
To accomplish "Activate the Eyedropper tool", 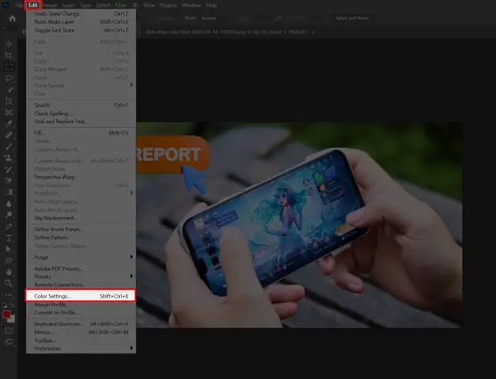I will (9, 124).
